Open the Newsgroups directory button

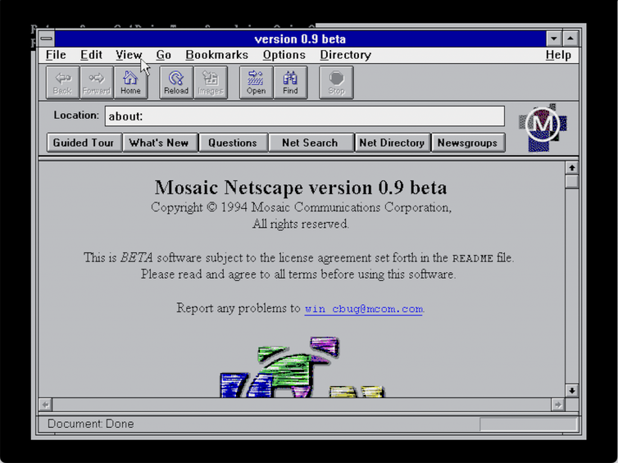pos(467,143)
